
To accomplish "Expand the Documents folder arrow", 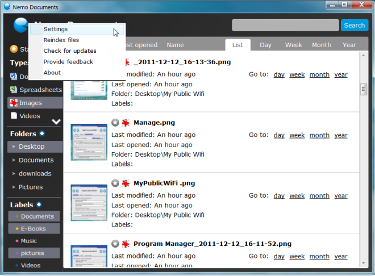I will click(x=14, y=160).
